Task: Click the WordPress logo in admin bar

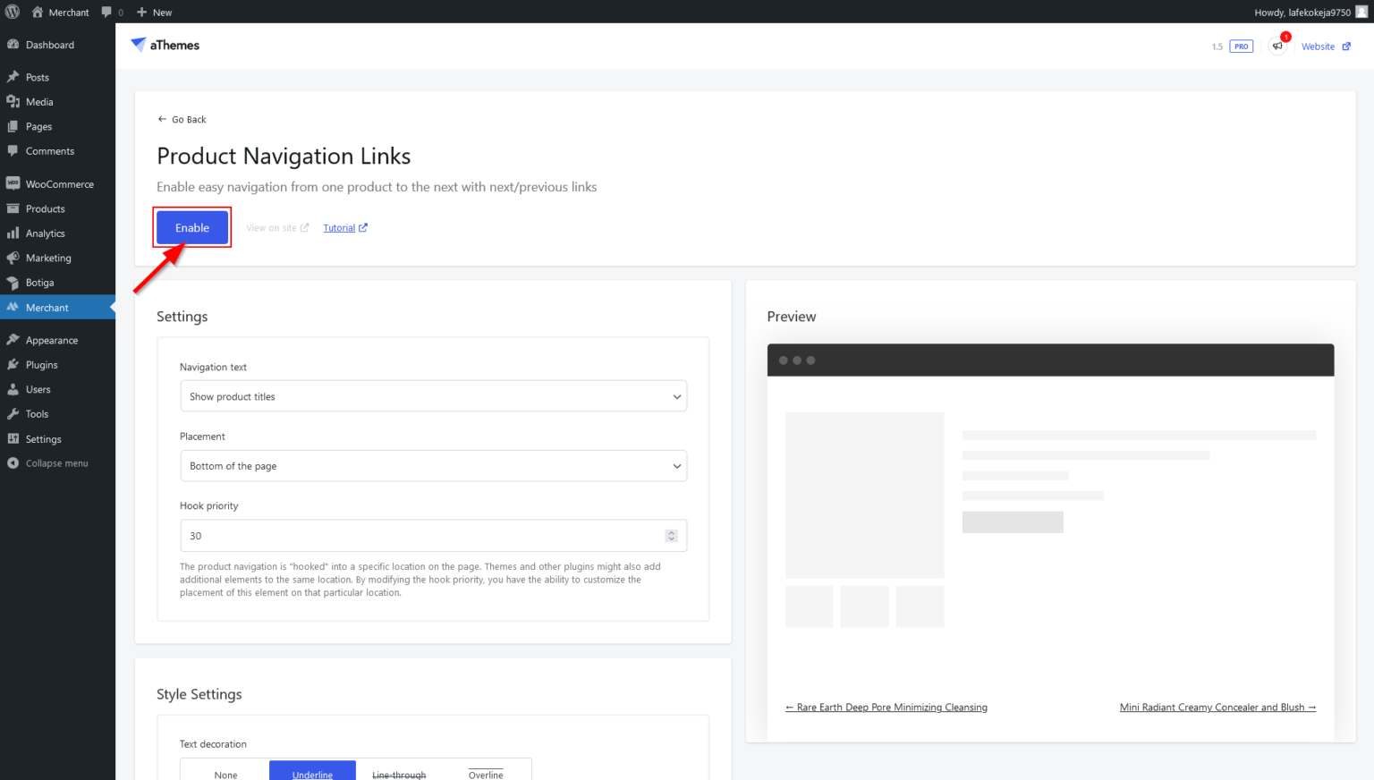Action: pyautogui.click(x=13, y=12)
